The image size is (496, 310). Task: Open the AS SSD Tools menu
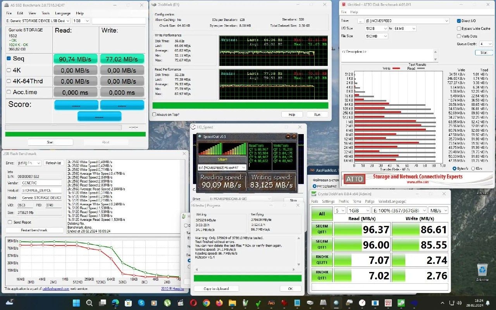click(45, 13)
